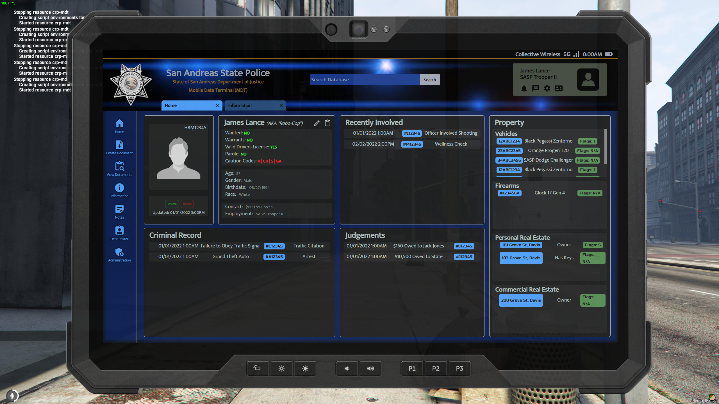Click the Search button
This screenshot has width=719, height=404.
click(430, 80)
